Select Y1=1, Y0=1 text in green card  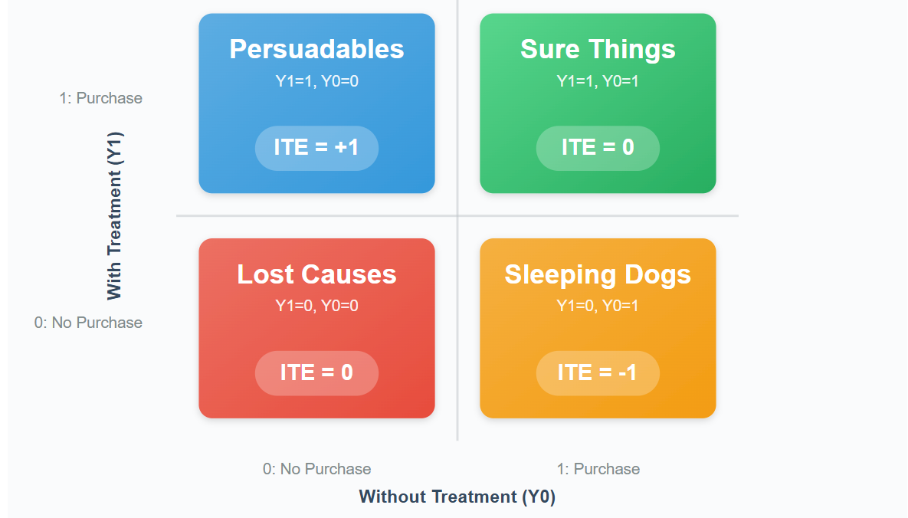point(598,81)
